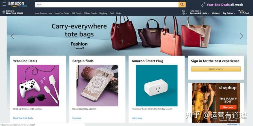Click the Ad feedback speech bubble icon

pyautogui.click(x=239, y=124)
